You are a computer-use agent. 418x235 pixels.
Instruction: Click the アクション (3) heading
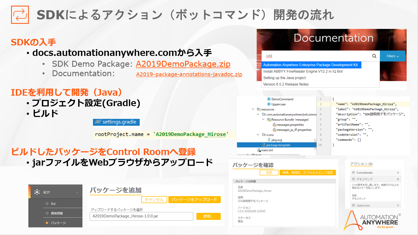tap(361, 164)
